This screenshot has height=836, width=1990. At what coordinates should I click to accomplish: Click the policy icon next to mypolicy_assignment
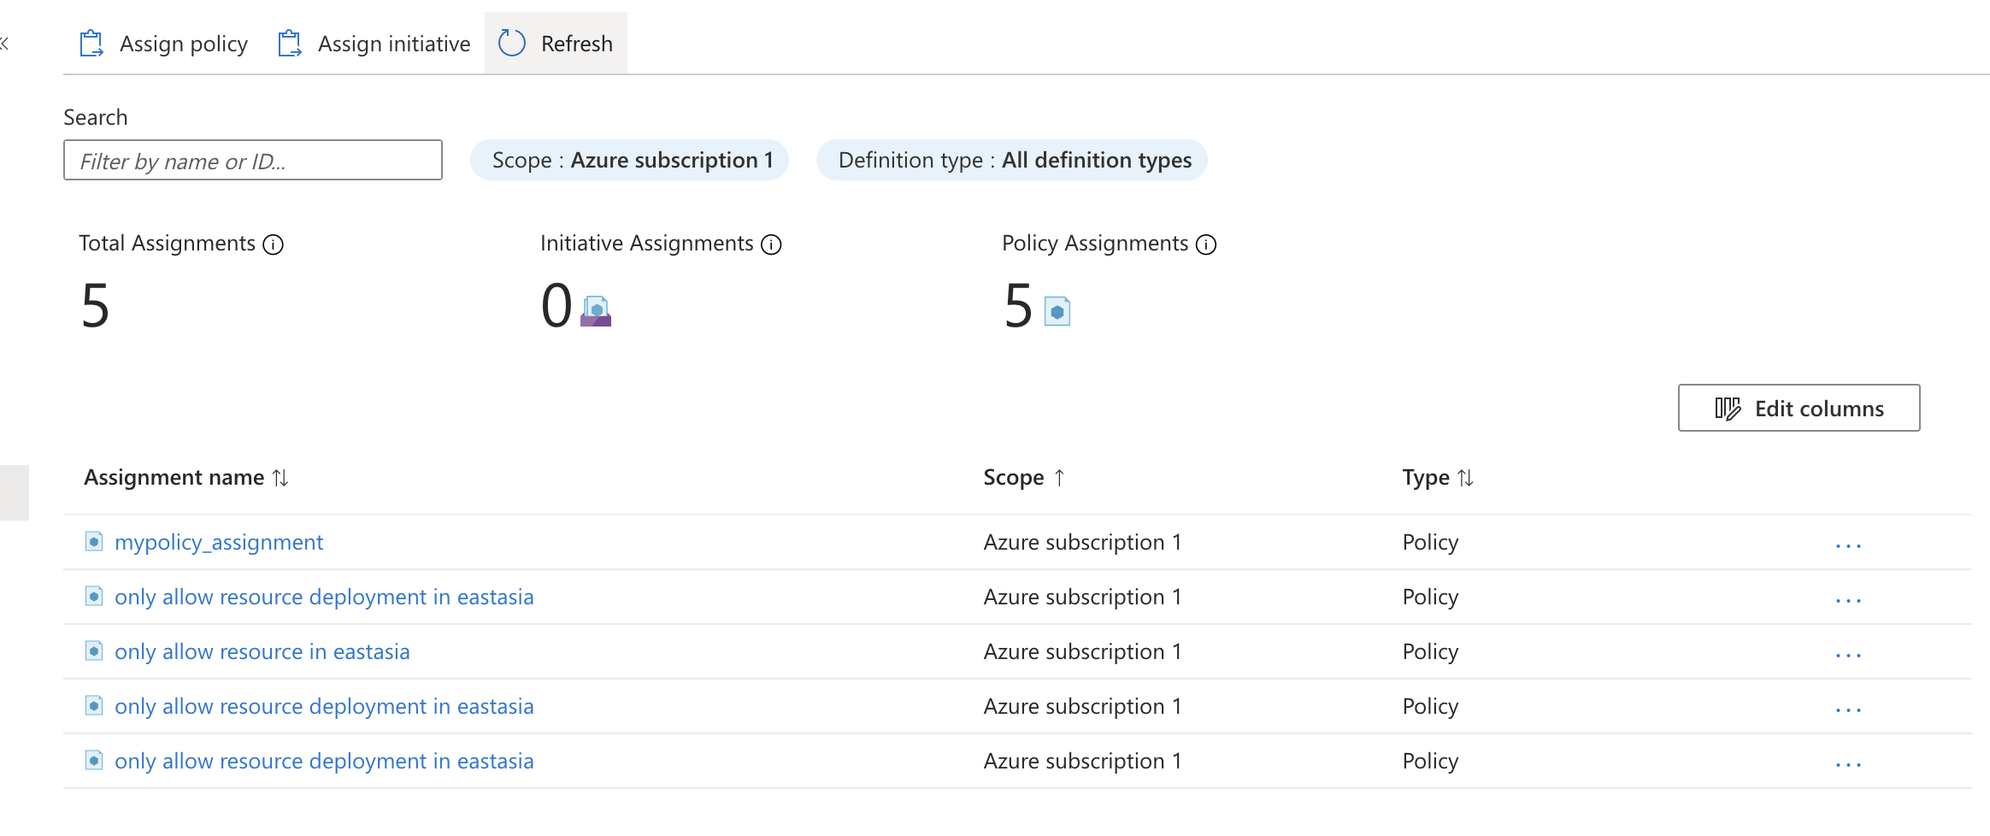[x=94, y=542]
